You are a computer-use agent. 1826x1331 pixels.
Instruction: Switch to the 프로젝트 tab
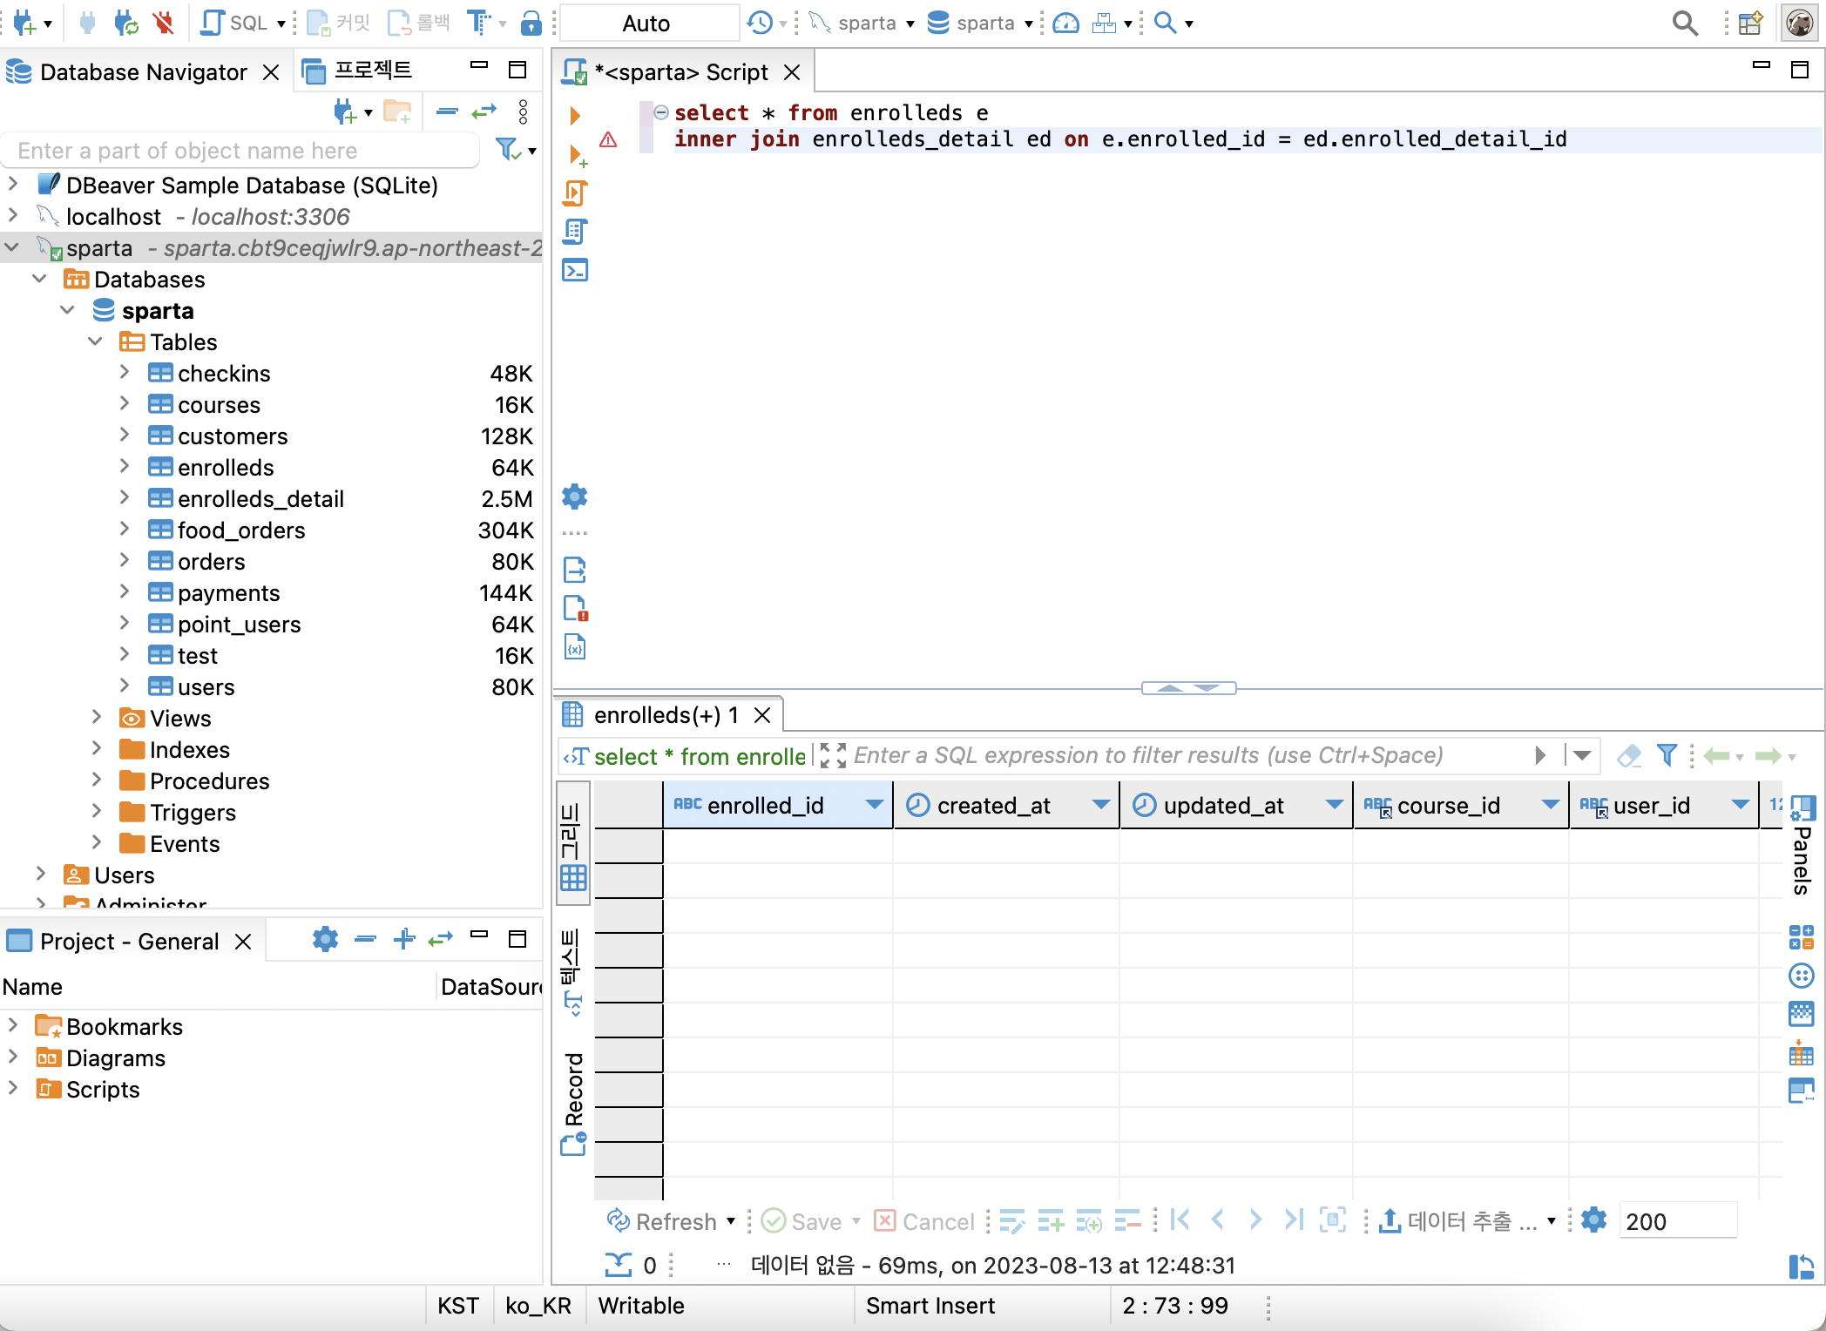(357, 70)
